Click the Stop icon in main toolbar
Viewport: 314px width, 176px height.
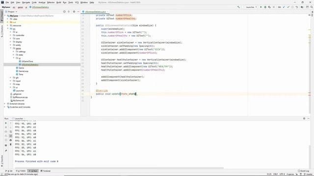[274, 7]
